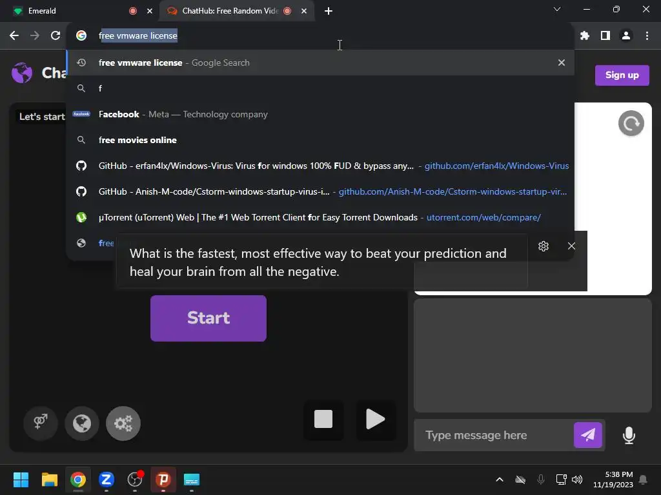
Task: Expand the tab search chevron
Action: [557, 9]
